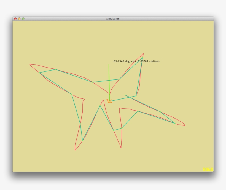Close the Simulation window

(x=15, y=19)
